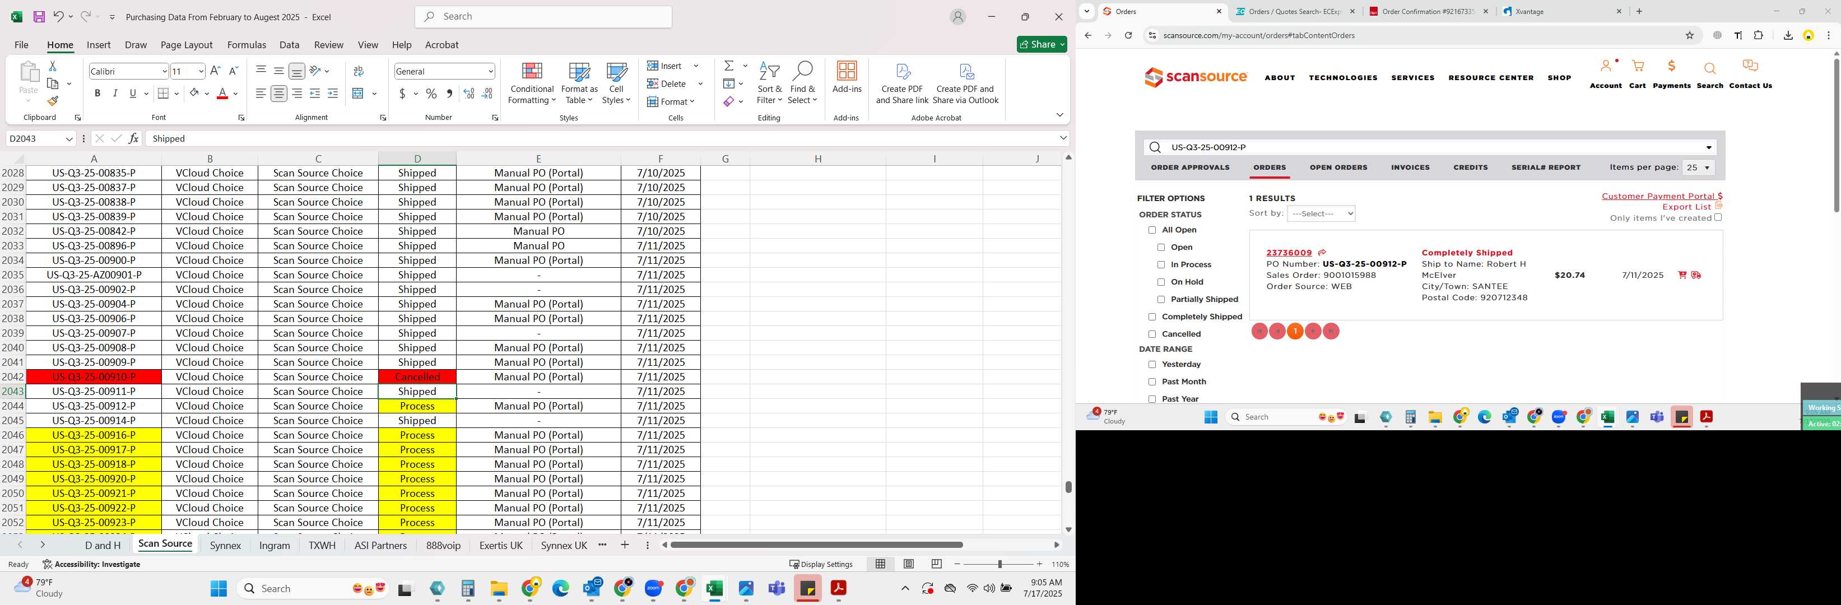Click the Undo arrow in Excel
The height and width of the screenshot is (605, 1841).
(59, 16)
